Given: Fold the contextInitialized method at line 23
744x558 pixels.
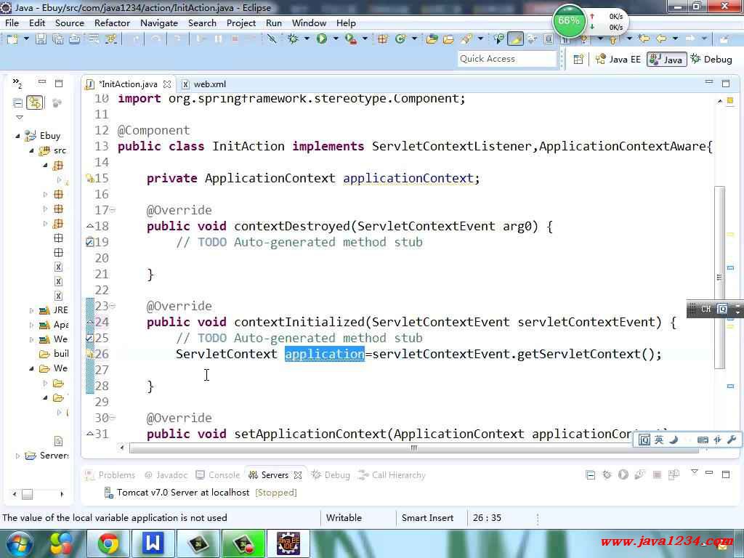Looking at the screenshot, I should point(113,306).
